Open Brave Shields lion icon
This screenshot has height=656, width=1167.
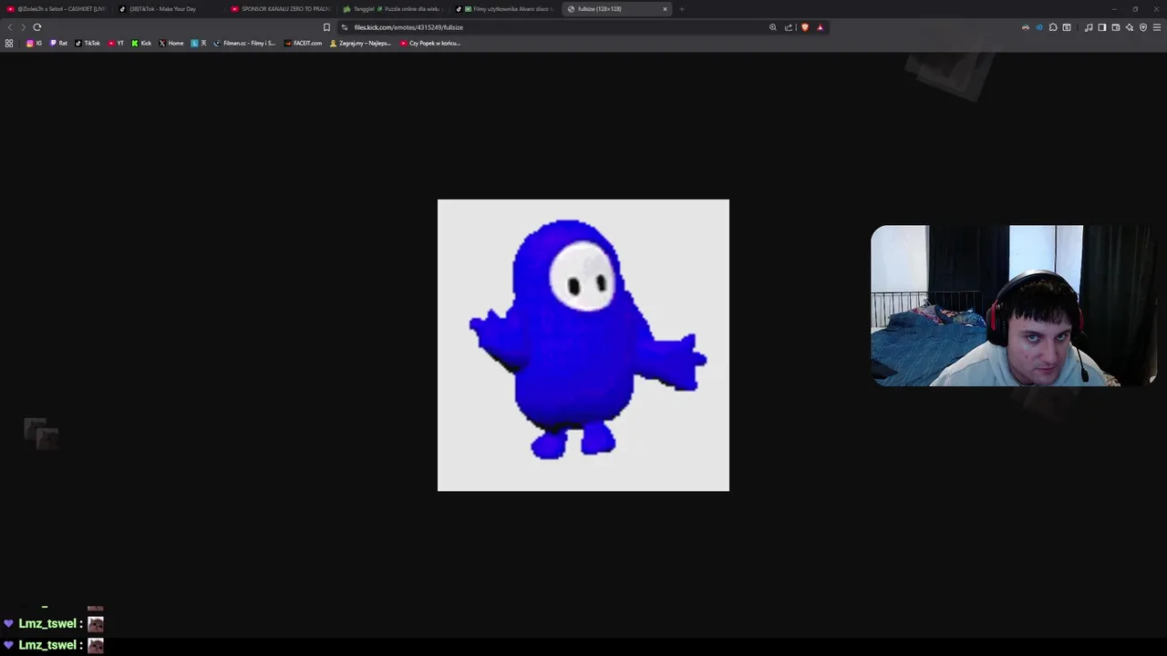coord(804,27)
